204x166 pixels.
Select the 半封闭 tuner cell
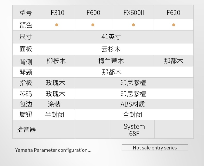pos(54,114)
